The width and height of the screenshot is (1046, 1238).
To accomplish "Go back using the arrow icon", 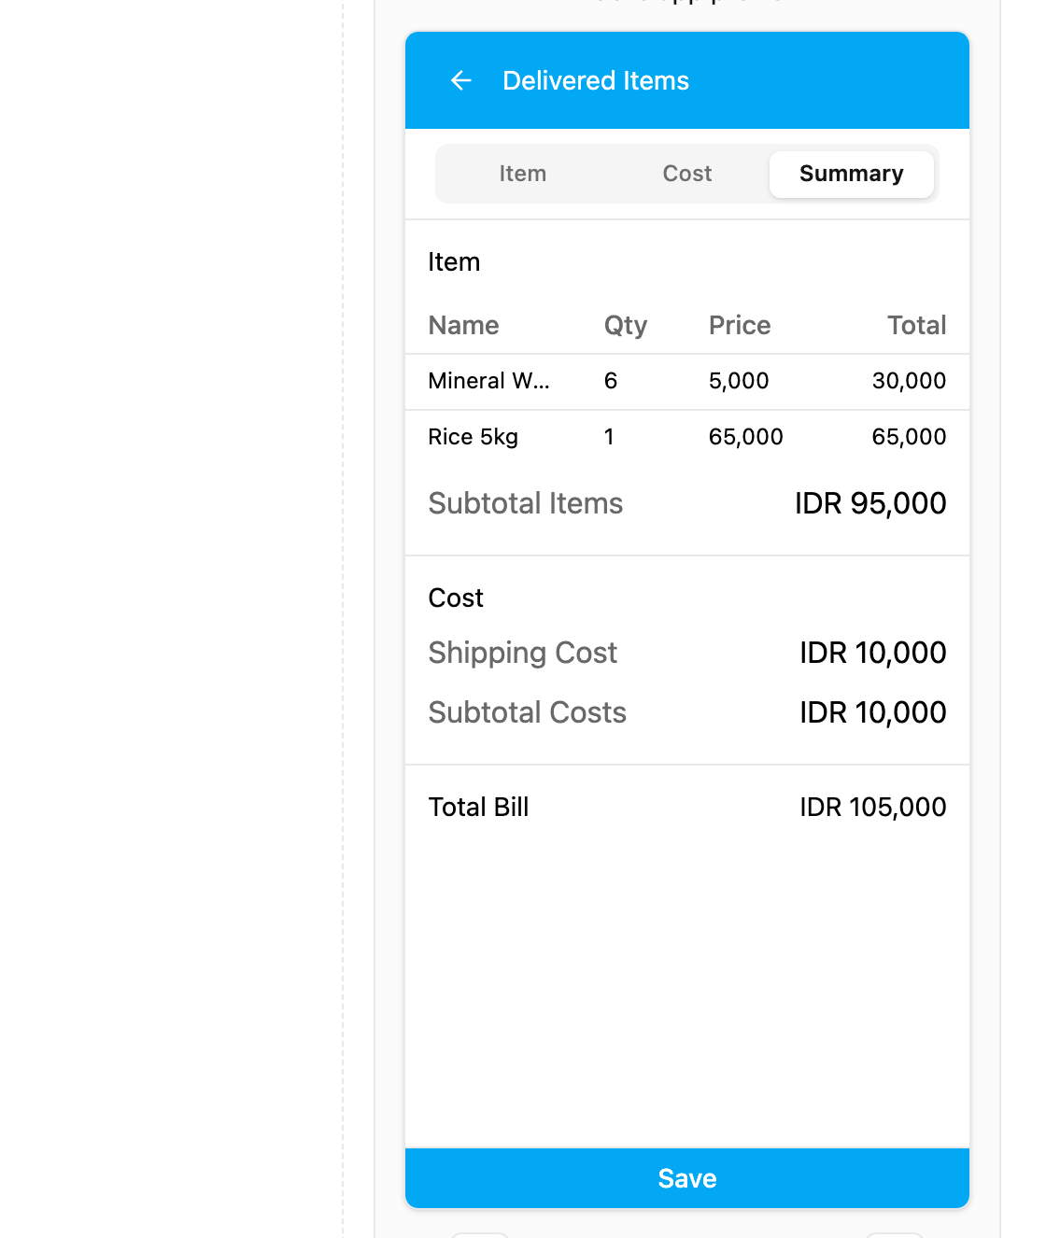I will click(461, 80).
